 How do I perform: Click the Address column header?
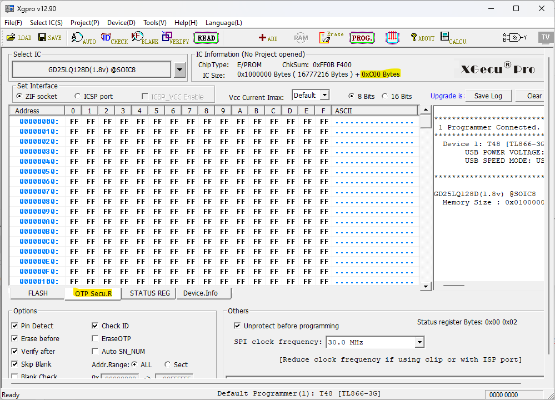(x=37, y=111)
